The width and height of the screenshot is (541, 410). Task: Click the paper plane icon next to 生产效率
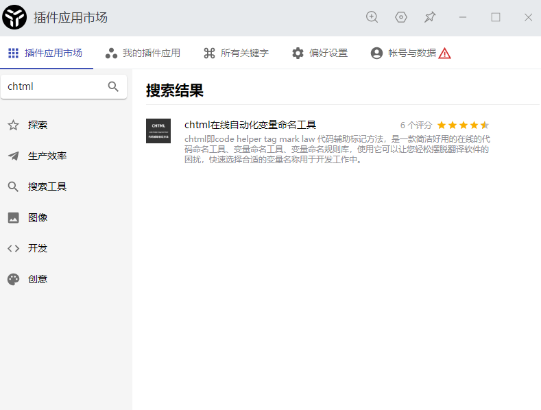(x=13, y=156)
